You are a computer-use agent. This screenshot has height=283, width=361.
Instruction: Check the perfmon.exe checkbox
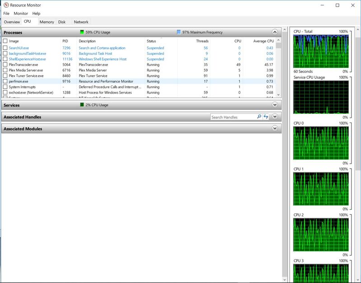coord(5,81)
